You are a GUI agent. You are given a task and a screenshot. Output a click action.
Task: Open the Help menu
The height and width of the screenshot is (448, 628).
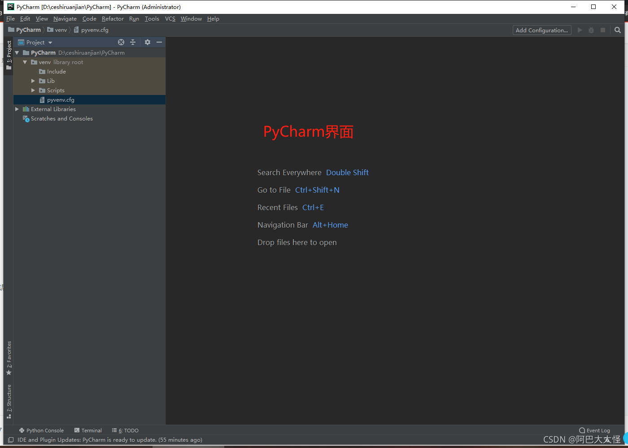[x=213, y=19]
